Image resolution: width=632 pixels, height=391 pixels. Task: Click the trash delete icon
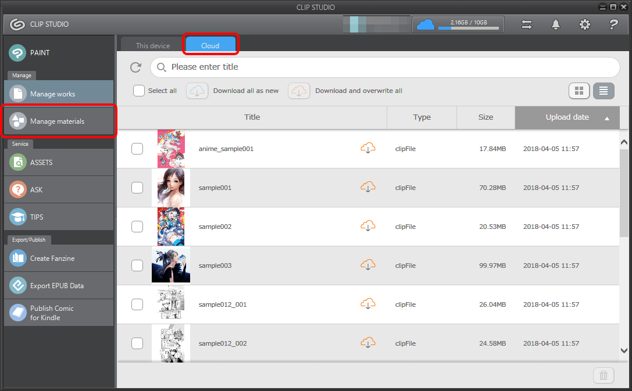(603, 375)
